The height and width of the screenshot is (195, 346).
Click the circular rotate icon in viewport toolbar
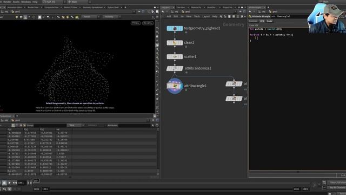tap(34, 17)
